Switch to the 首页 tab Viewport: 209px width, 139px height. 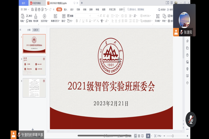coord(23,3)
